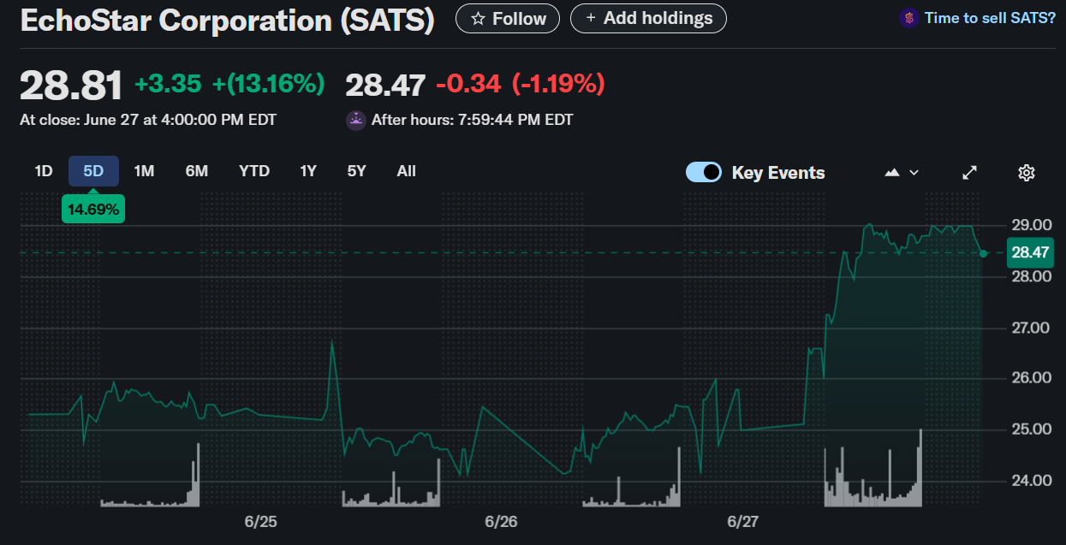The height and width of the screenshot is (545, 1066).
Task: Click 'At close: June 27' timestamp
Action: [148, 120]
